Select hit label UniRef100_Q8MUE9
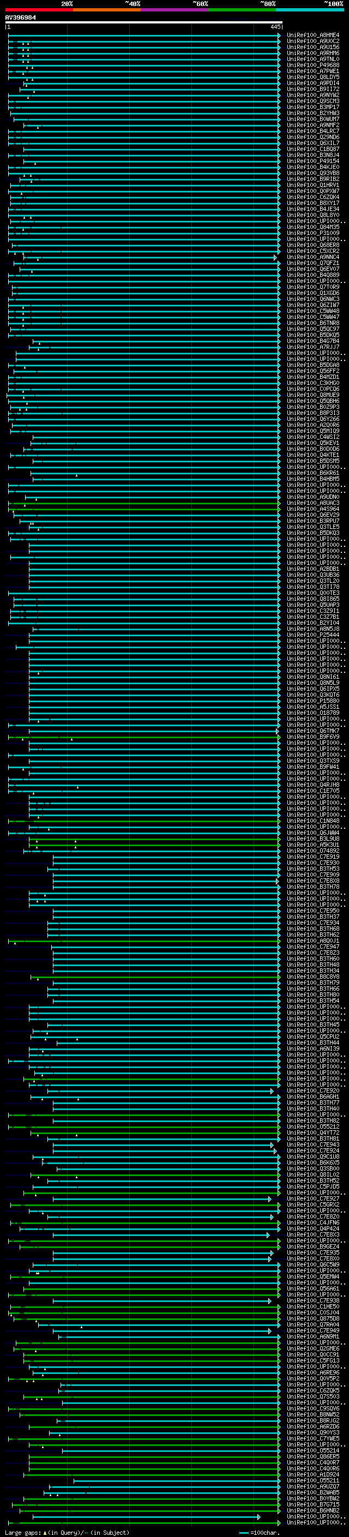Image resolution: width=349 pixels, height=1537 pixels. (x=313, y=395)
